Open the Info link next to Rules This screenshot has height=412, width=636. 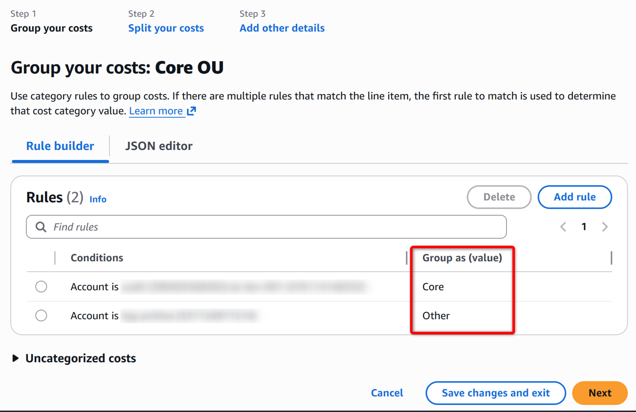pos(98,199)
